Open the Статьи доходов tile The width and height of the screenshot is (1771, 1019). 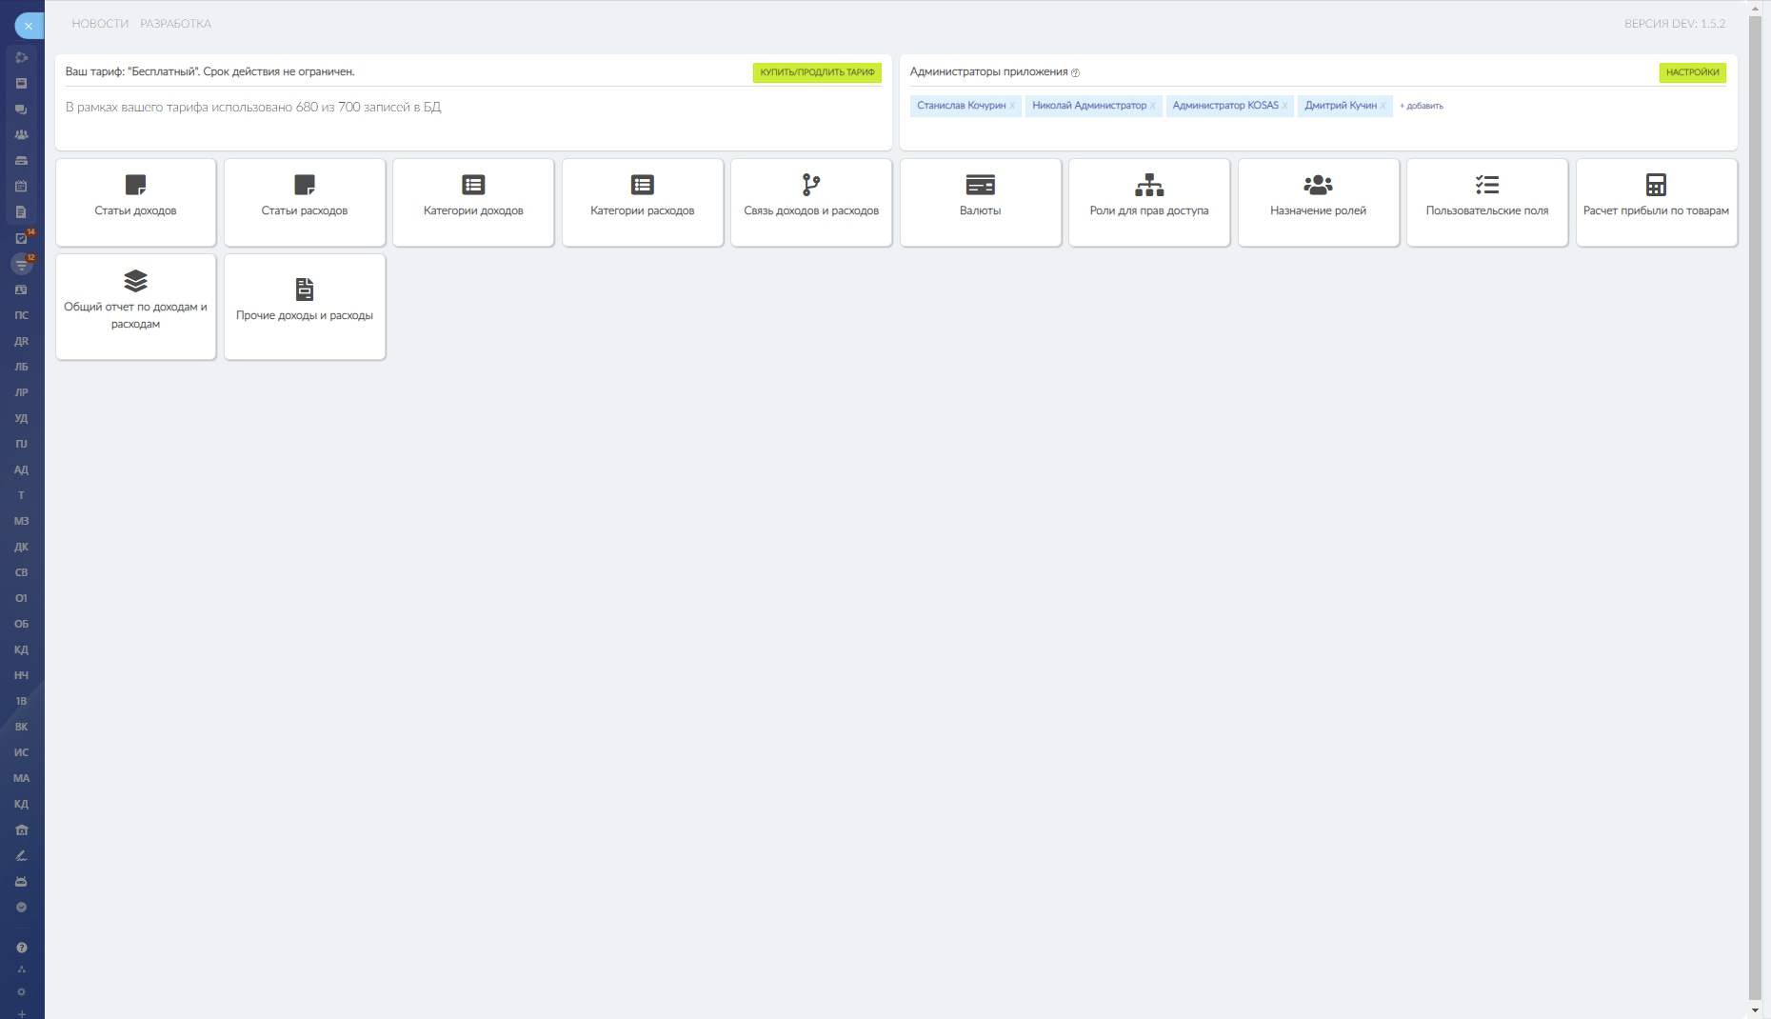135,202
